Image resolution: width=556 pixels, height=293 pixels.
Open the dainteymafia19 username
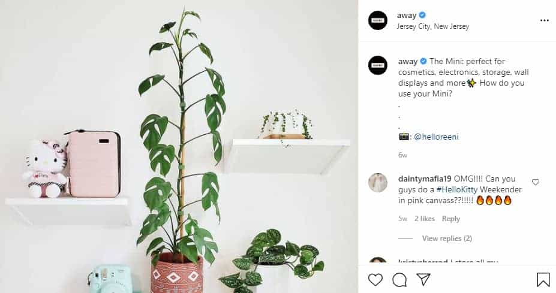pos(425,179)
